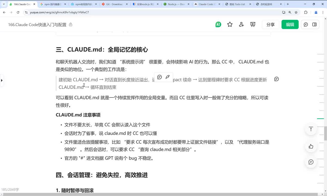Switch to the 安装node.js tab
Screen dimensions: 327x196
tap(146, 4)
